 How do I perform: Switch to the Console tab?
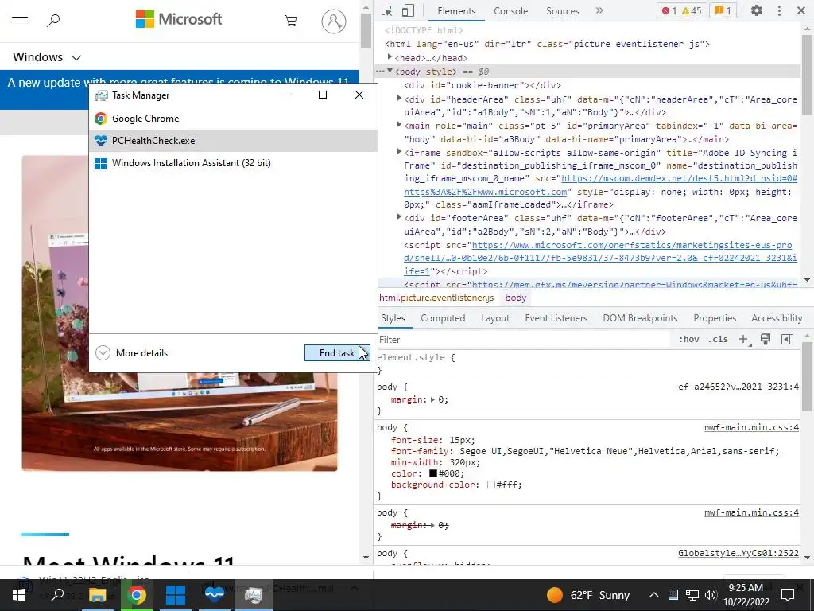point(510,11)
